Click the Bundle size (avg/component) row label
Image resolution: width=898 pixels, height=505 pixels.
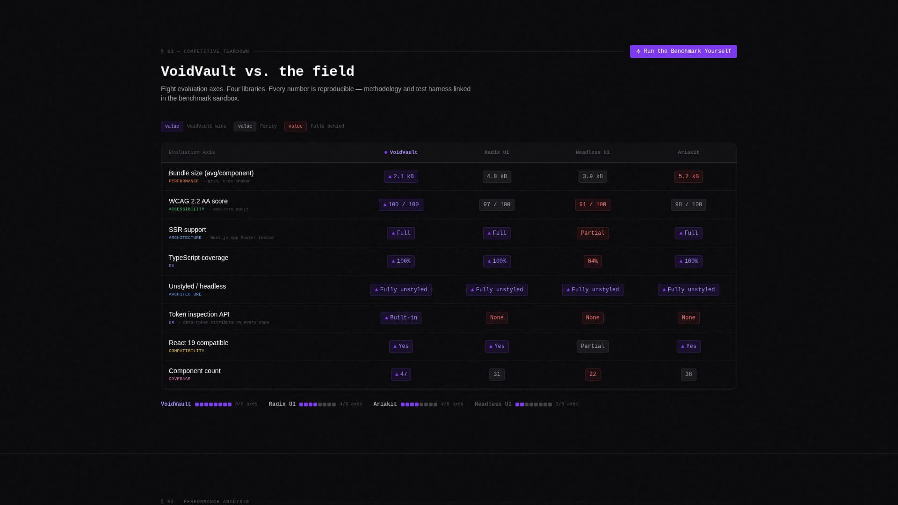pos(211,173)
